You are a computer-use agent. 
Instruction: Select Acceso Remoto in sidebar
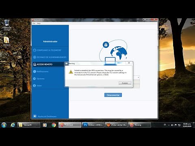pos(50,64)
